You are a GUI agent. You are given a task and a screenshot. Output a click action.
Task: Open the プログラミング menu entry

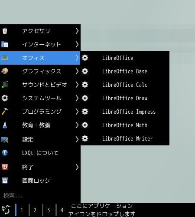point(40,112)
